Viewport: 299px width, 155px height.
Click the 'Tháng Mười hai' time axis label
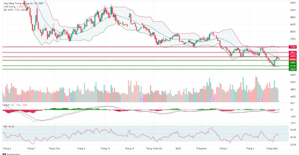tap(154, 148)
